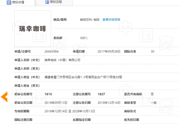Screen dimensions: 179x124
Task: Click the 是否共有商标 label
Action: tap(133, 94)
